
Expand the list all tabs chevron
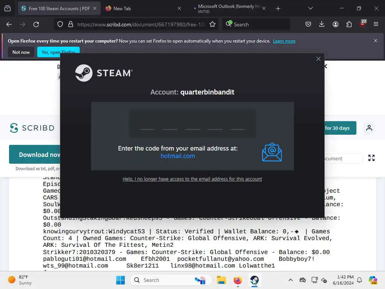[310, 8]
